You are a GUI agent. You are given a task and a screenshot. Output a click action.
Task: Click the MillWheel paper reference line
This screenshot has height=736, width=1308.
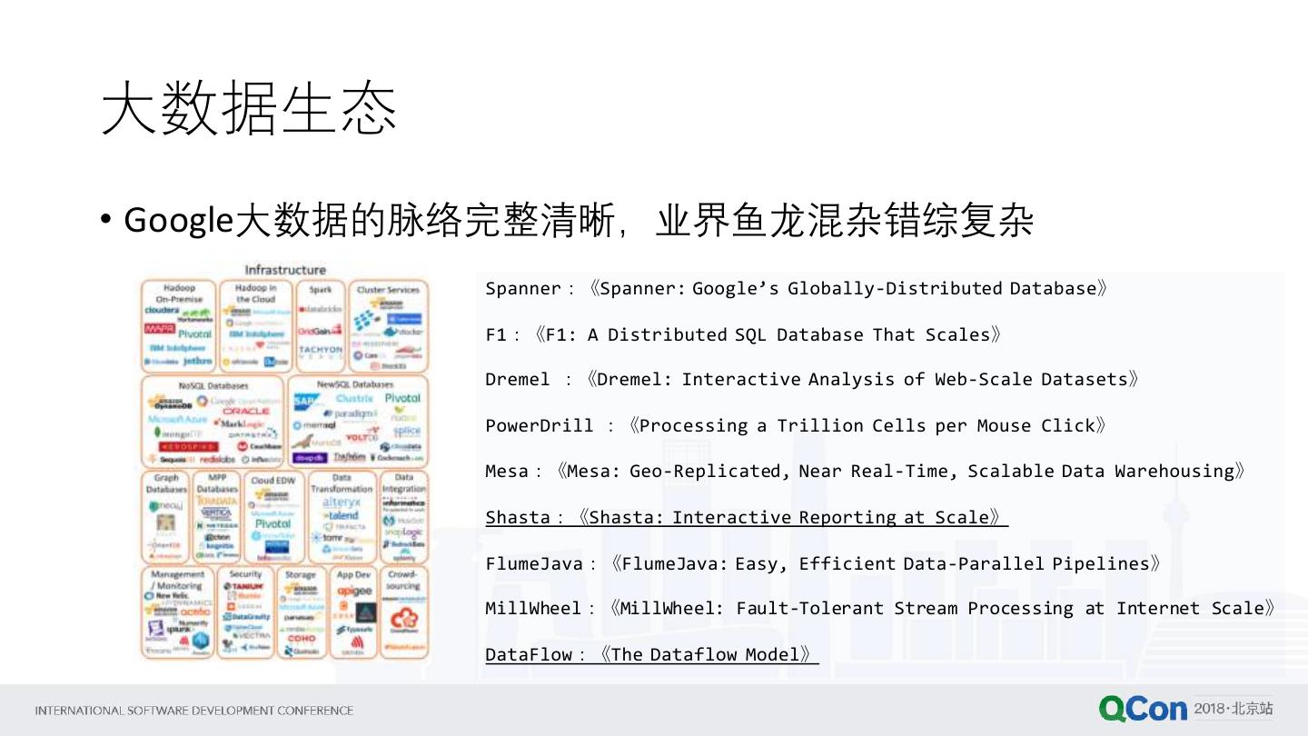(880, 608)
